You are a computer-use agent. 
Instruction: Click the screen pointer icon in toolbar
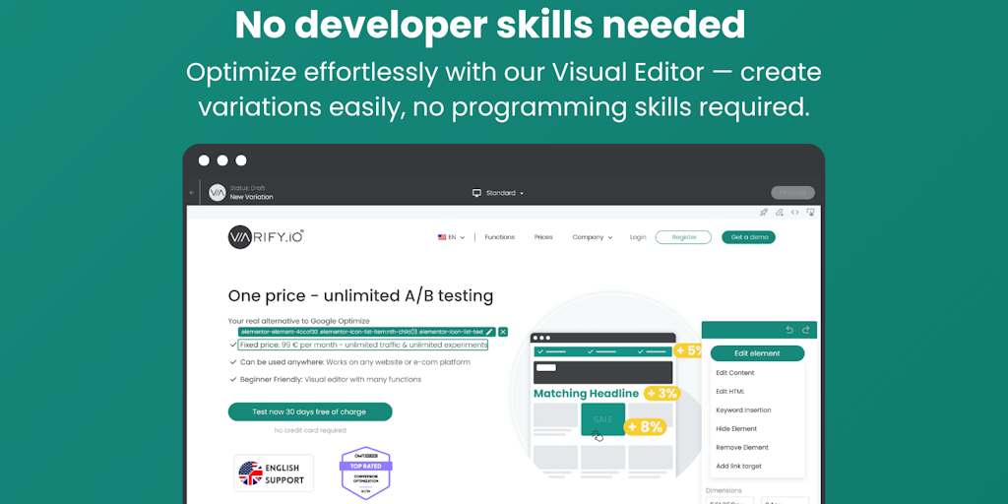coord(810,212)
